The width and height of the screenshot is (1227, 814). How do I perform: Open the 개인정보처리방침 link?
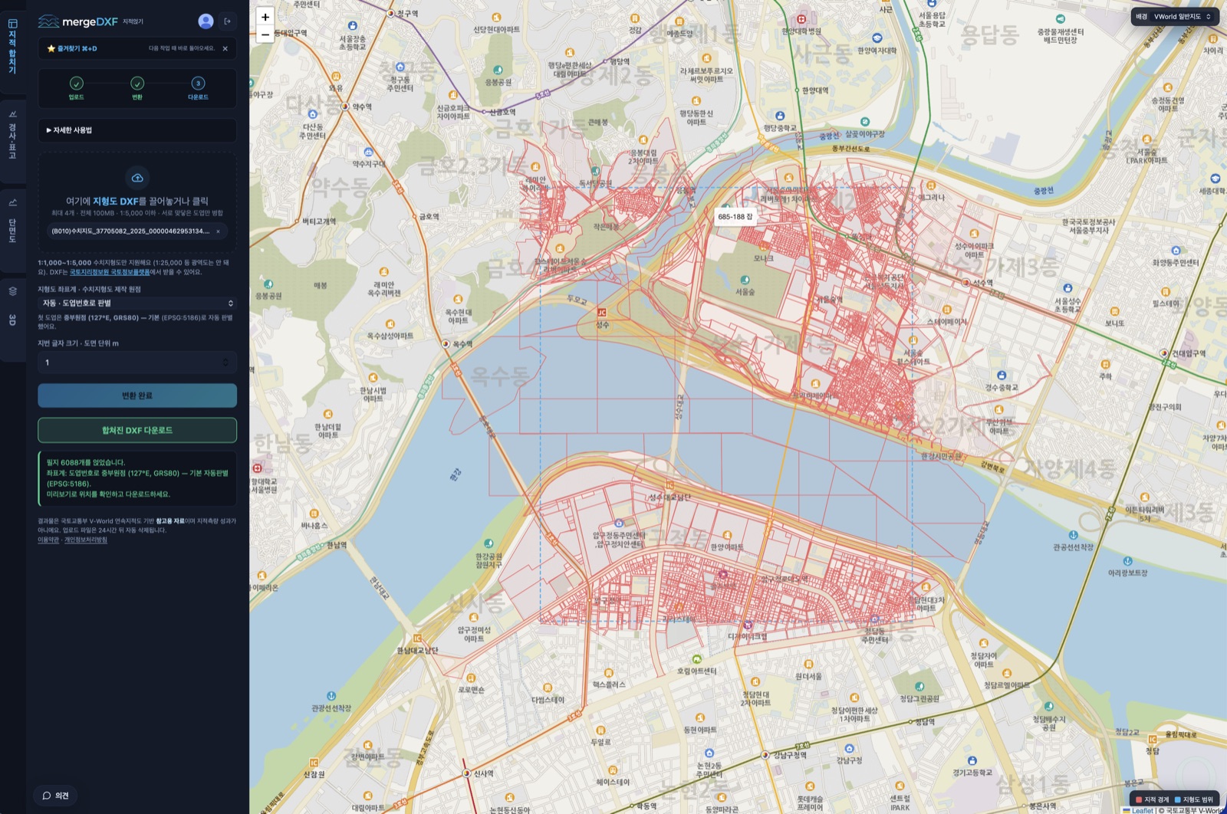[86, 540]
